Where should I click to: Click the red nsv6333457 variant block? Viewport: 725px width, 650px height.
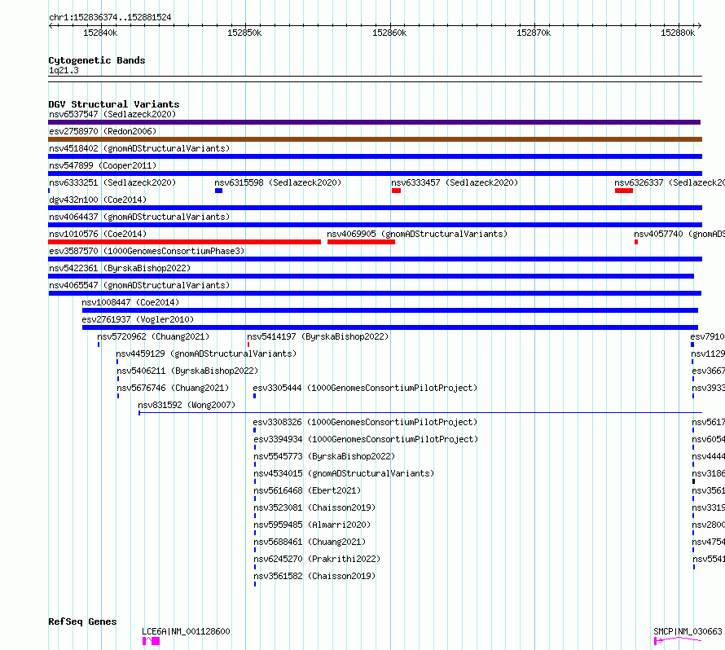(396, 191)
